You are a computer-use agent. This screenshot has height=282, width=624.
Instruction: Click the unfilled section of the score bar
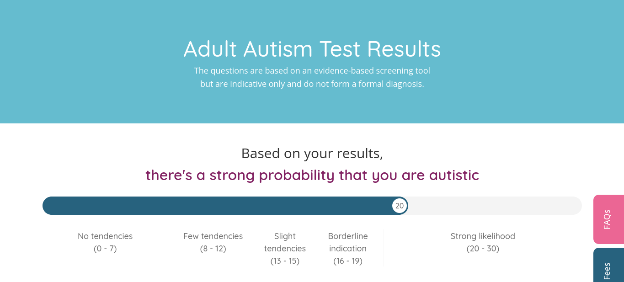[494, 206]
